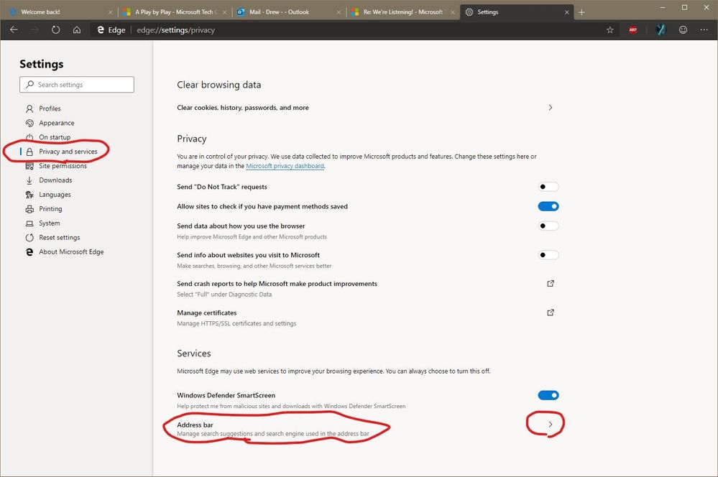The width and height of the screenshot is (718, 477).
Task: Go back using the browser back arrow
Action: 14,29
